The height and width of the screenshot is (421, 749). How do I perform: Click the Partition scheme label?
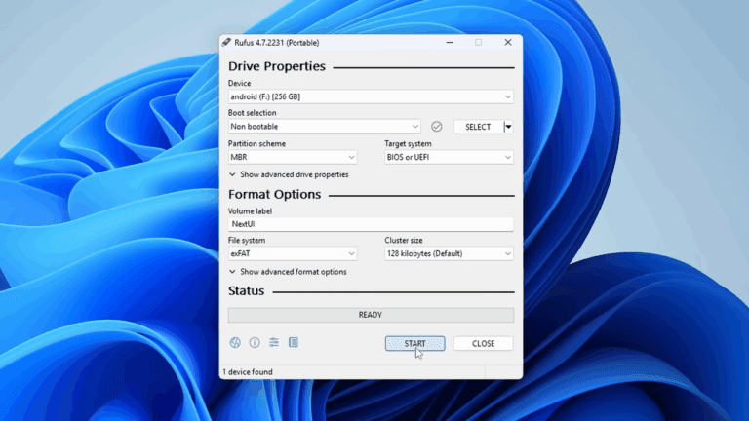(256, 143)
